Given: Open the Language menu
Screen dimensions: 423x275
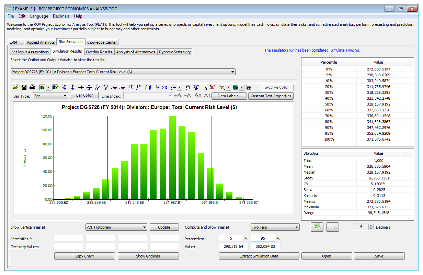Looking at the screenshot, I should pos(39,16).
